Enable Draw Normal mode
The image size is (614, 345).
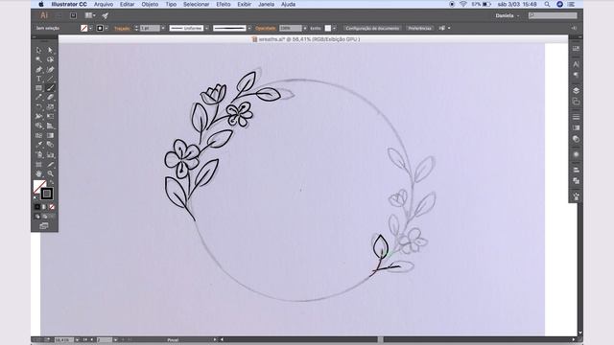pos(37,217)
